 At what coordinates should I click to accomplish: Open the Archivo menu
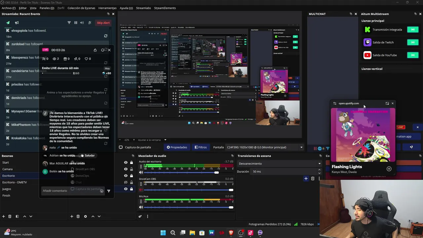point(9,8)
